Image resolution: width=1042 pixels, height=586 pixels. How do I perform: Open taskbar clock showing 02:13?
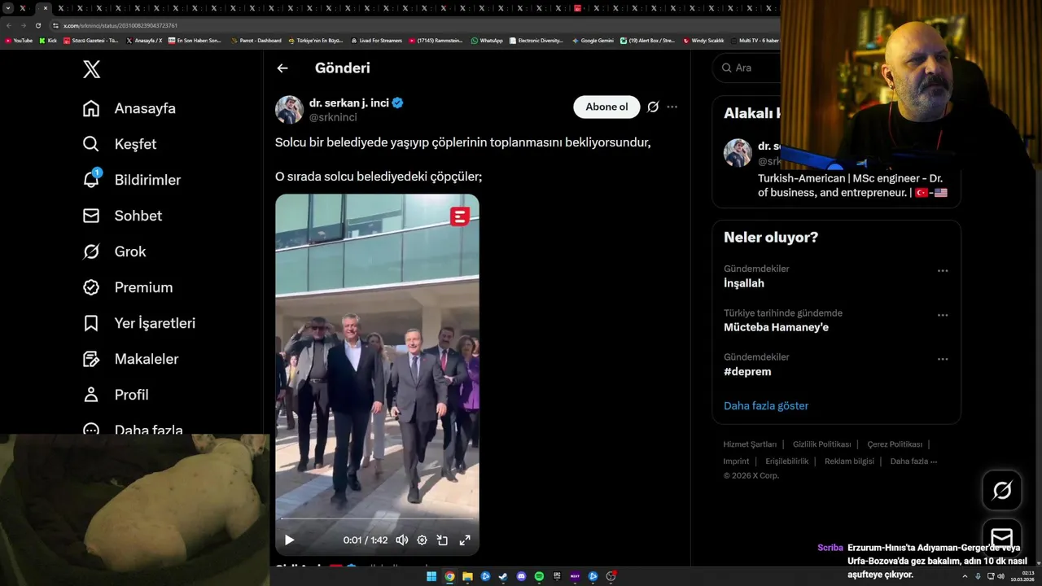click(1022, 576)
